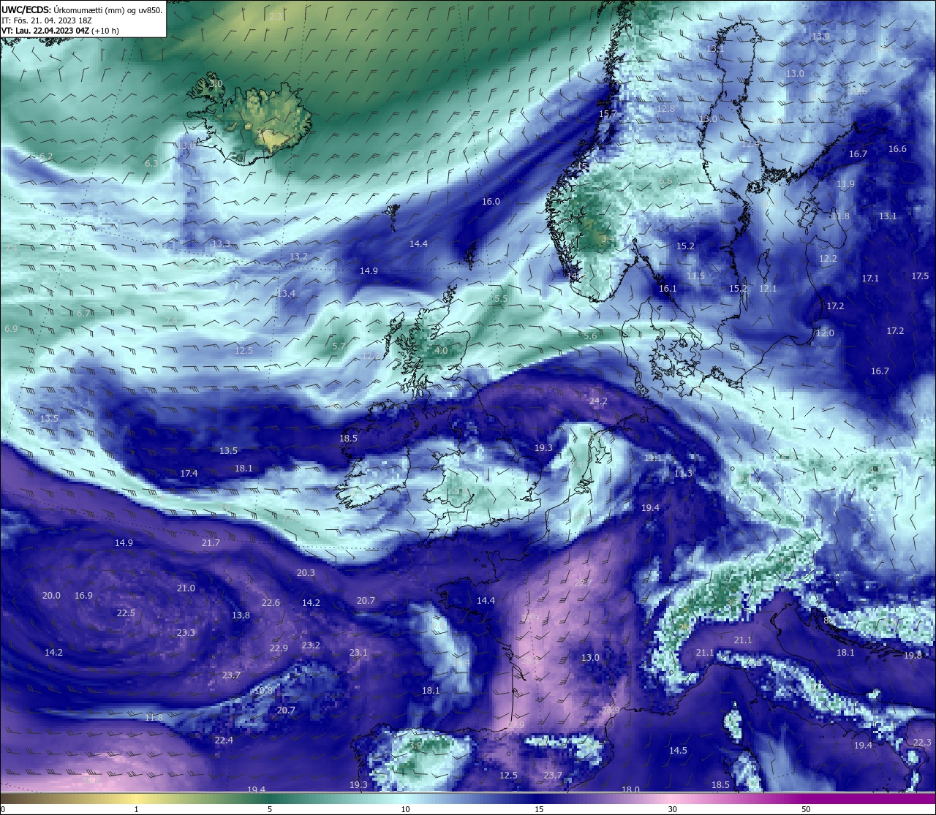Click the 13.8 value on the map
The height and width of the screenshot is (815, 936).
241,615
